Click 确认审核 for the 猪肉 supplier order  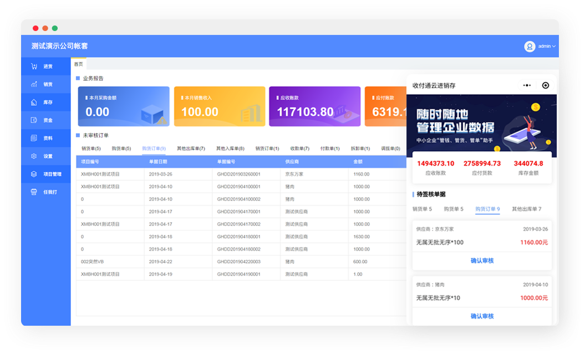(482, 316)
